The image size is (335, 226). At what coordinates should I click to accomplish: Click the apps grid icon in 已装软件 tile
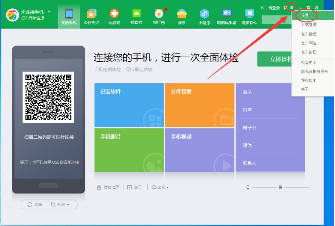coord(155,121)
